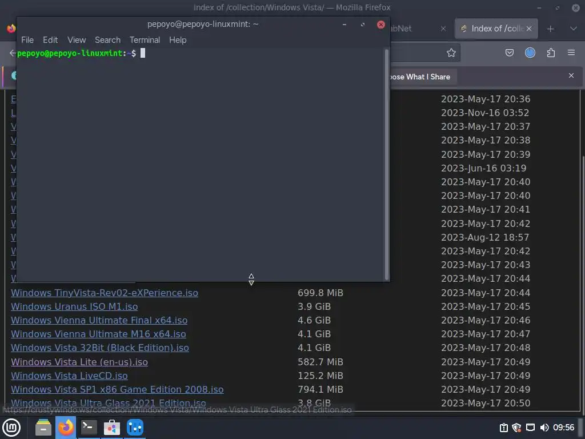The height and width of the screenshot is (439, 585).
Task: Open the volume control tray icon
Action: coord(544,428)
